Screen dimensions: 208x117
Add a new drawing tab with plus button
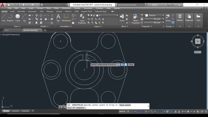(x=45, y=30)
